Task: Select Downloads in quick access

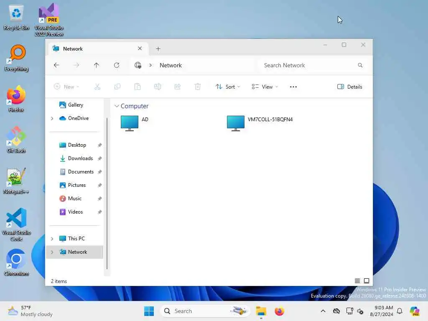Action: click(x=75, y=158)
